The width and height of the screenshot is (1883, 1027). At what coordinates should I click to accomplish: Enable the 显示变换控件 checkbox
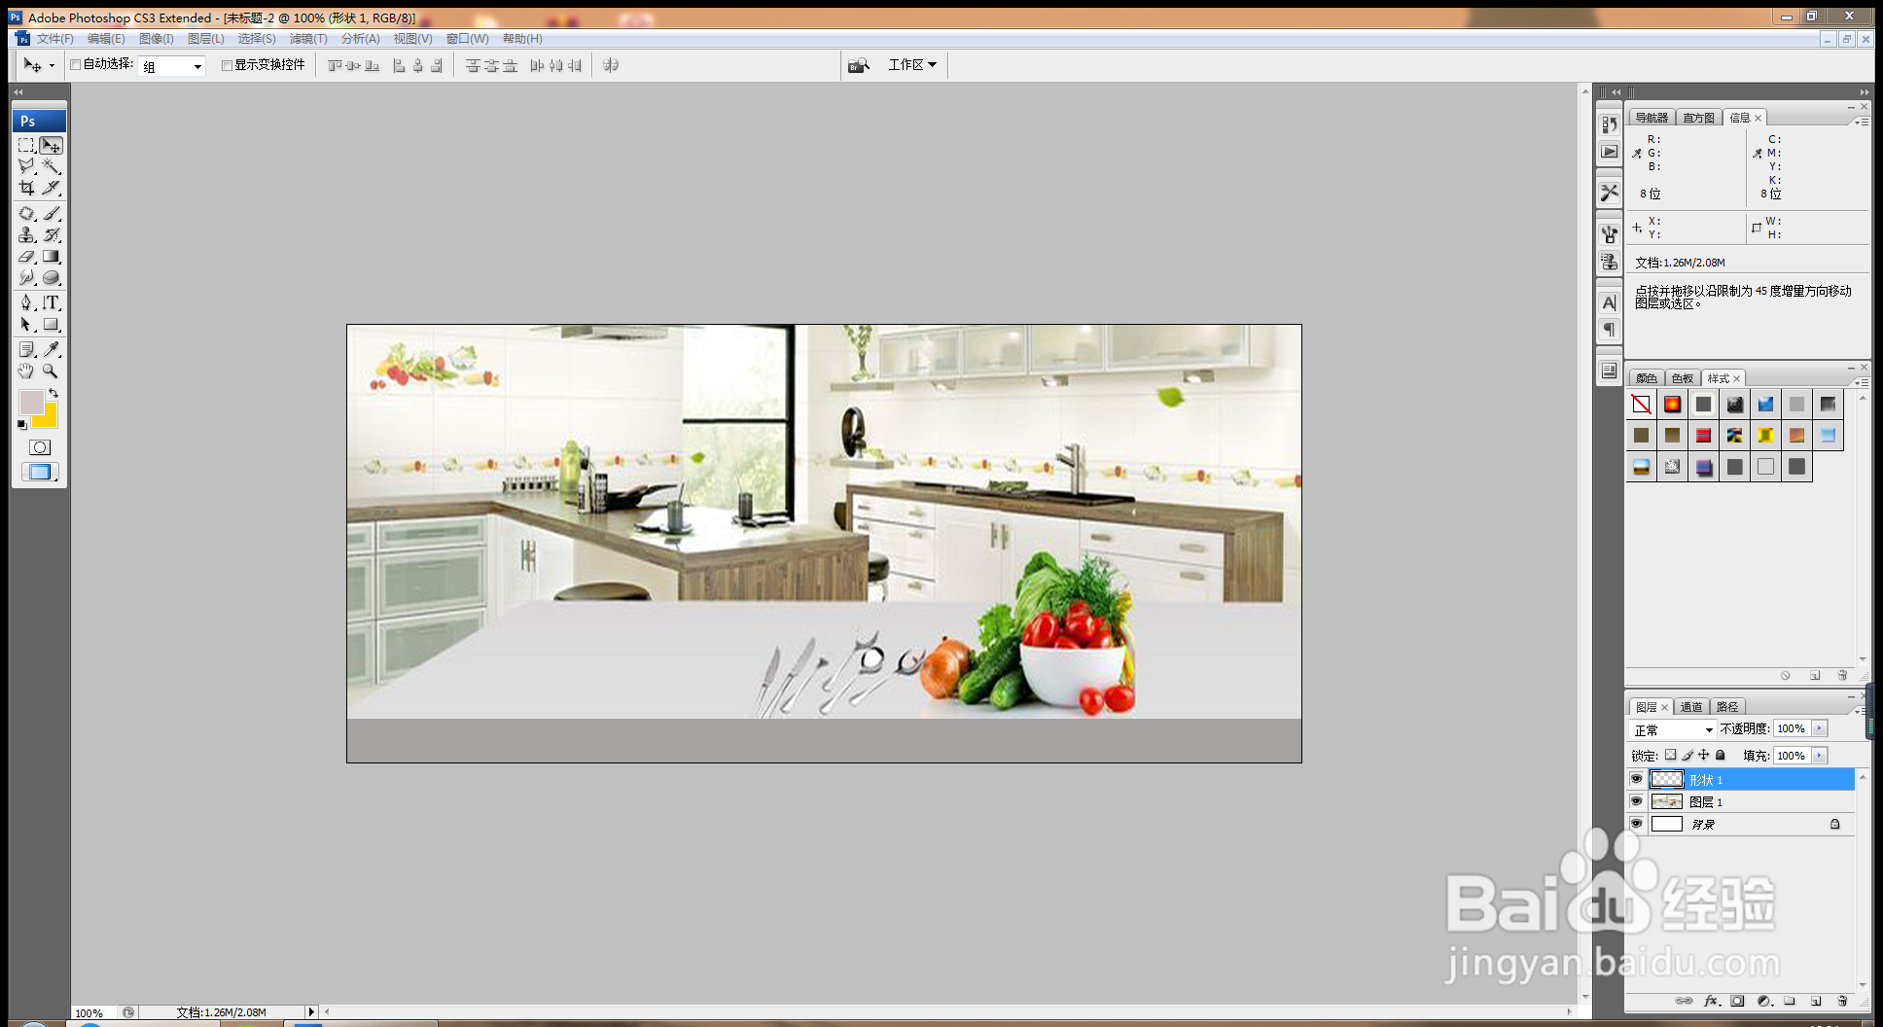tap(227, 65)
